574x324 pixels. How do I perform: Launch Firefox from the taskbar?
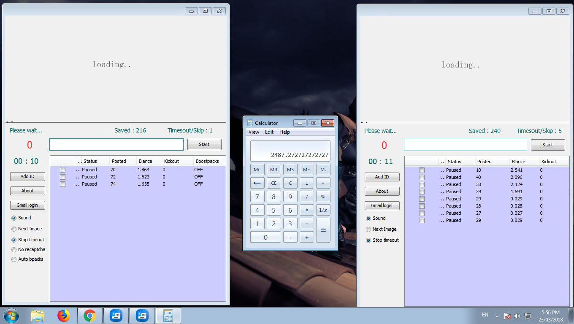64,316
